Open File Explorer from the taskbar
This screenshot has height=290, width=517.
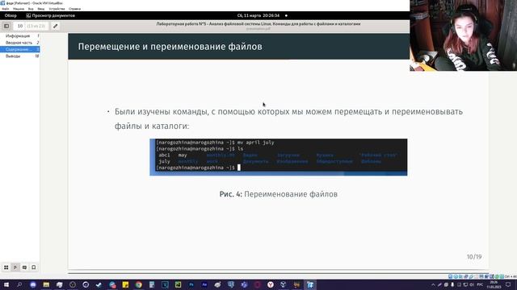(46, 284)
